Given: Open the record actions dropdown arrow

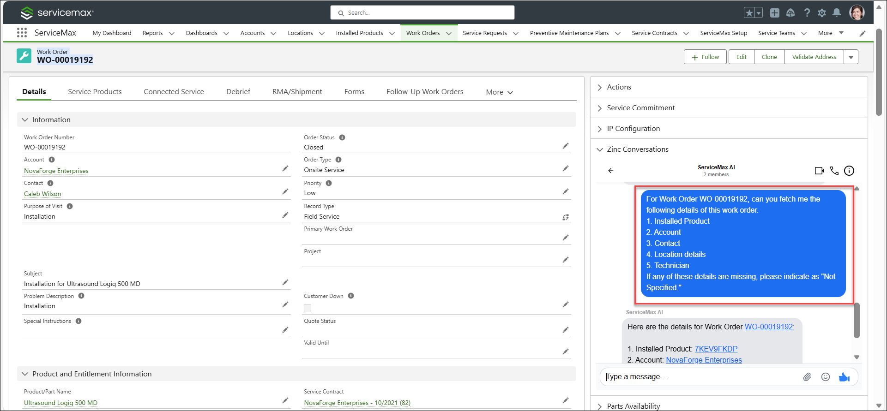Looking at the screenshot, I should pos(851,57).
